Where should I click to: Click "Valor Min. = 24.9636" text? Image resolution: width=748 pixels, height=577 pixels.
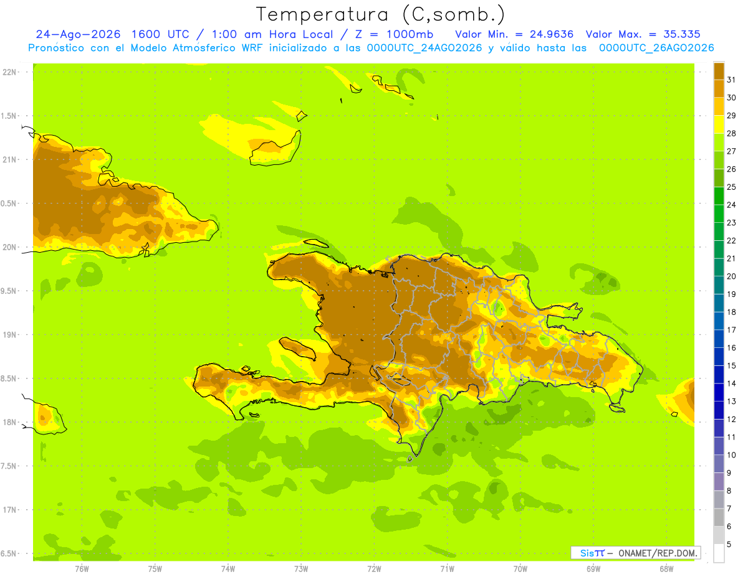[x=514, y=34]
